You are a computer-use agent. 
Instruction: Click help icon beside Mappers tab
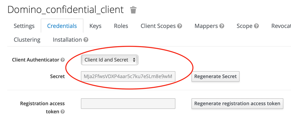[x=222, y=26]
